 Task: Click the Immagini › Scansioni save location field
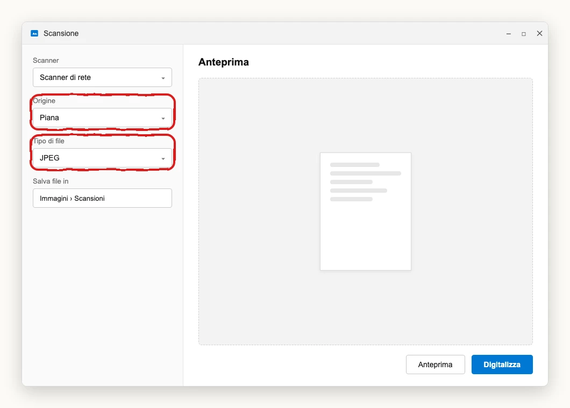[102, 198]
